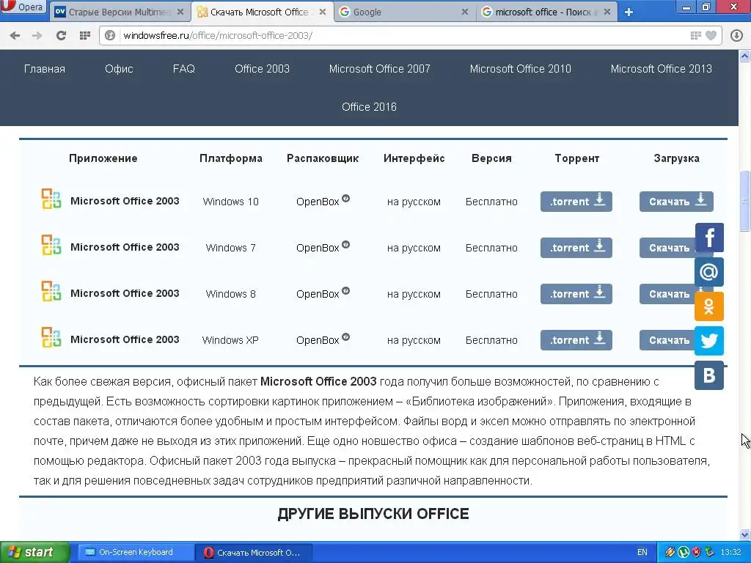
Task: Add page to bookmarks with heart icon
Action: click(x=711, y=35)
